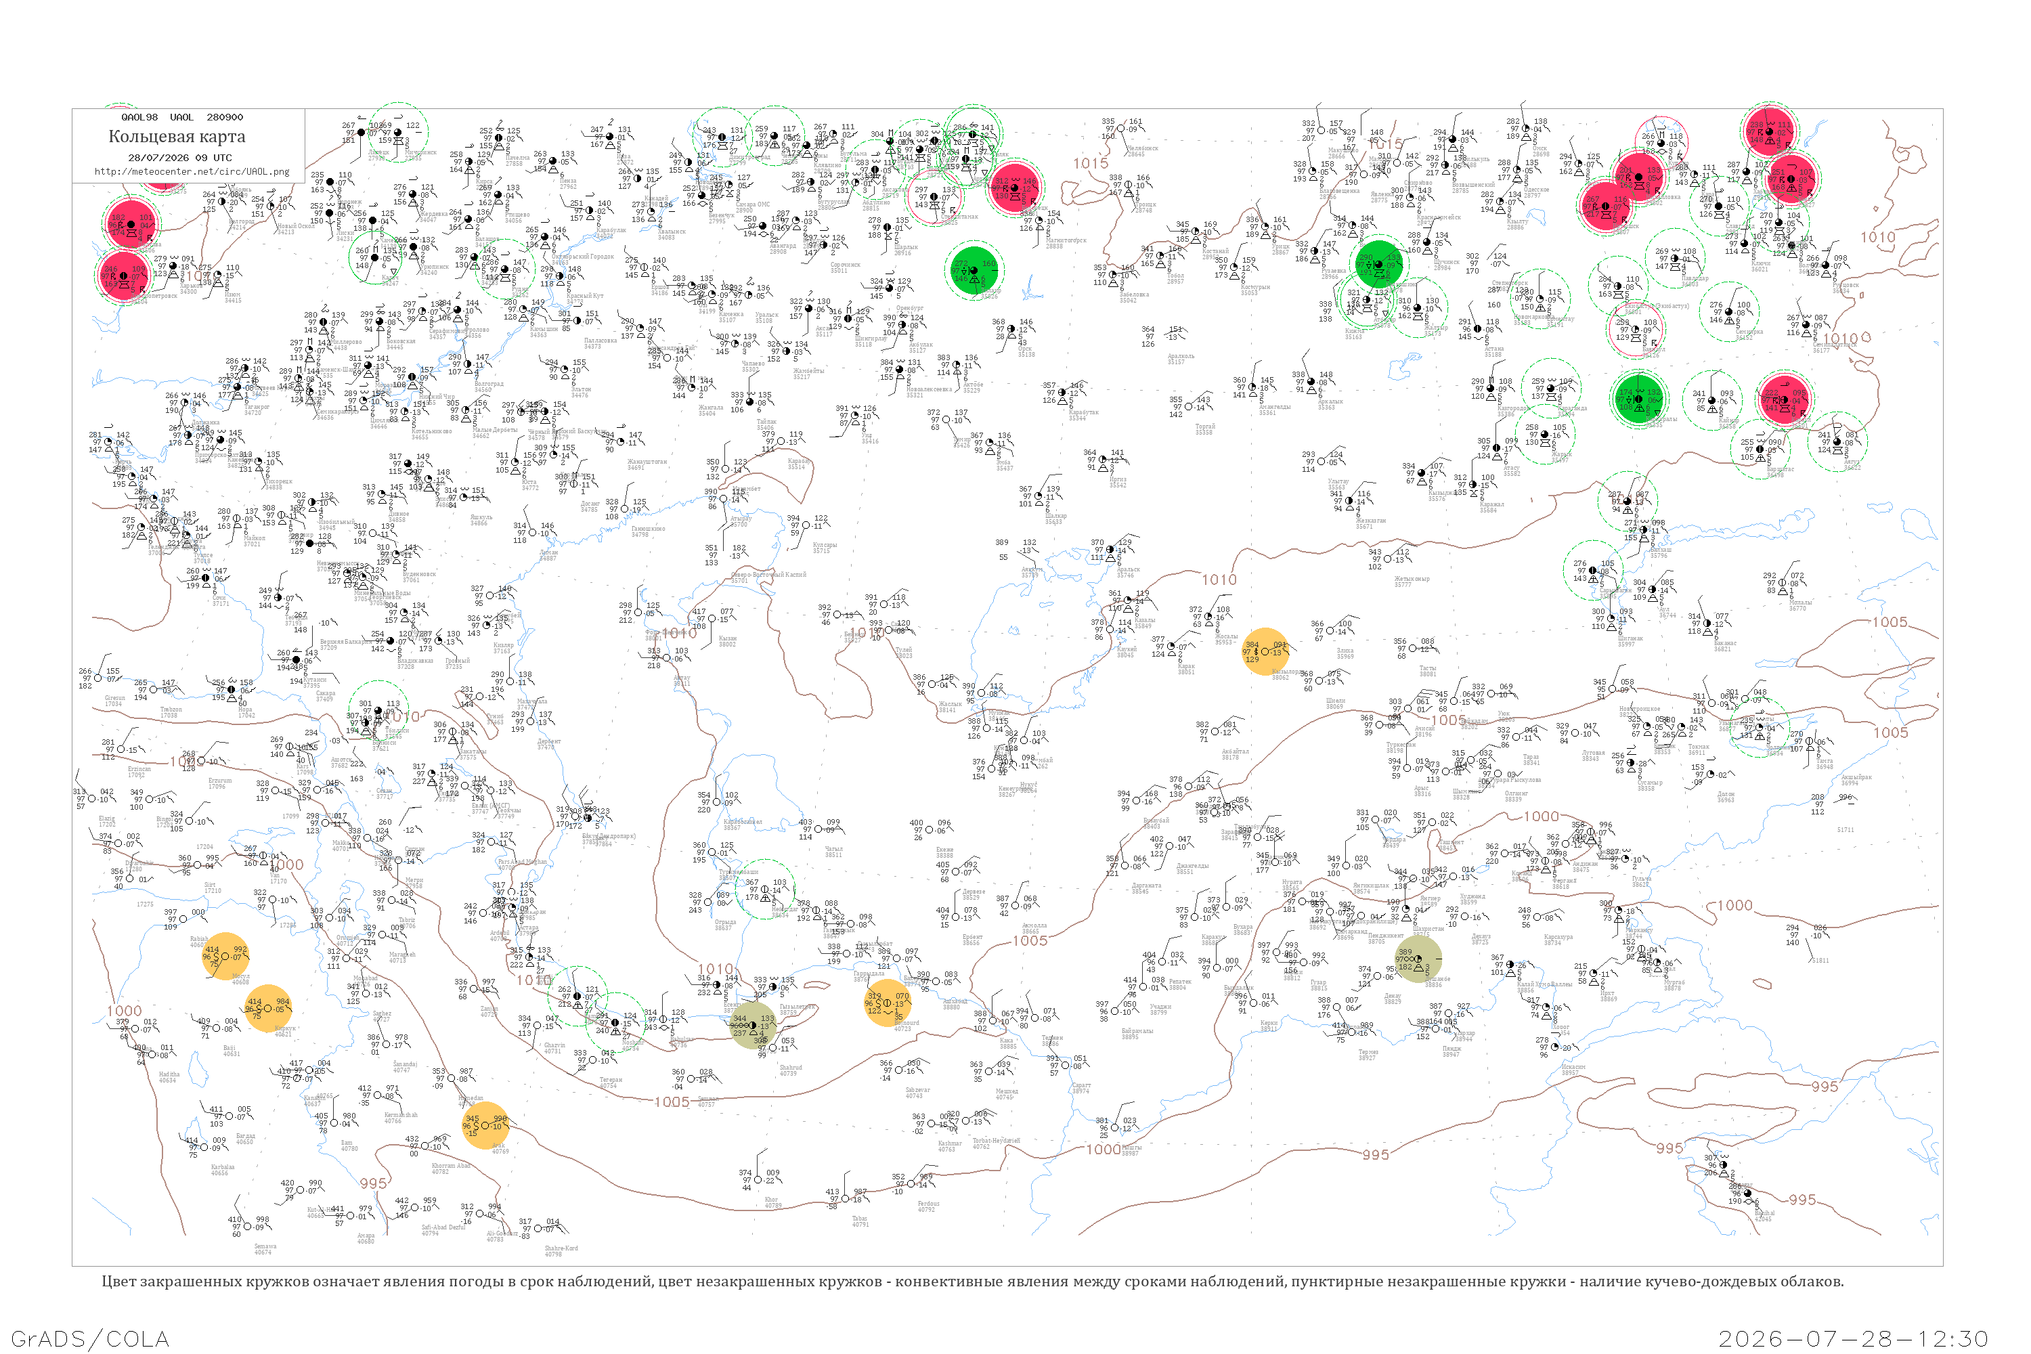Image resolution: width=2031 pixels, height=1354 pixels.
Task: Select the "Kashmar" station label
Action: click(949, 1143)
